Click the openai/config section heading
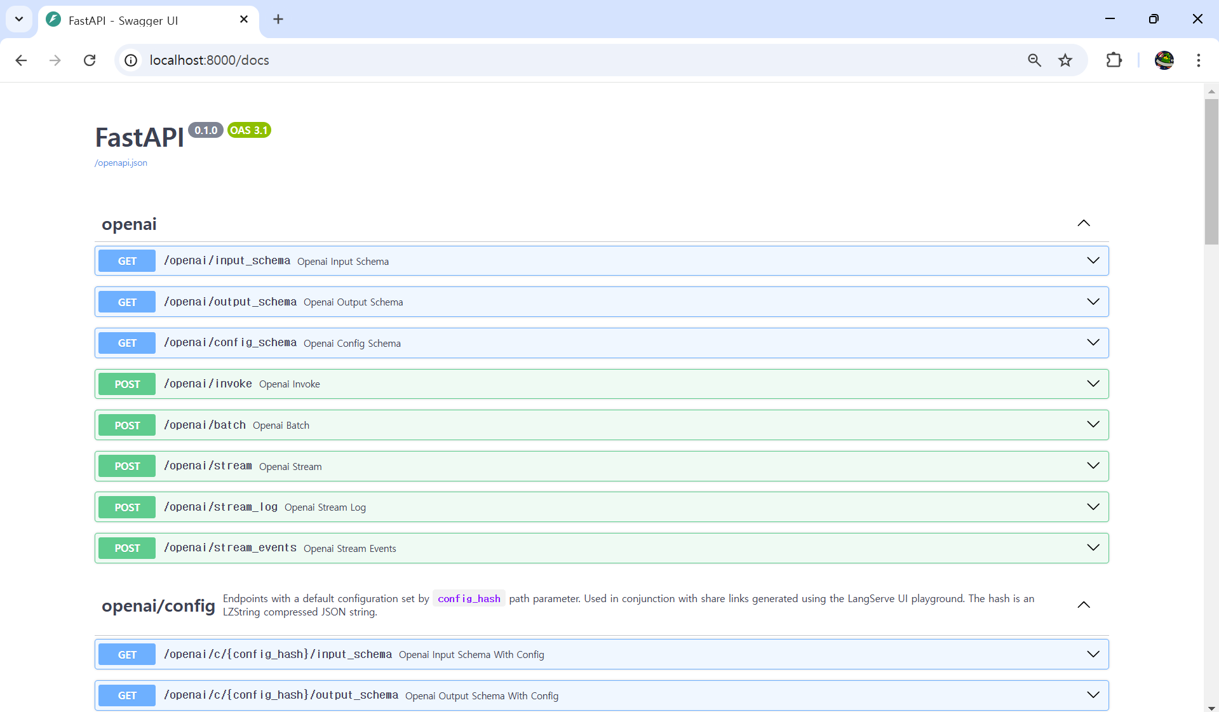The width and height of the screenshot is (1219, 712). [158, 606]
